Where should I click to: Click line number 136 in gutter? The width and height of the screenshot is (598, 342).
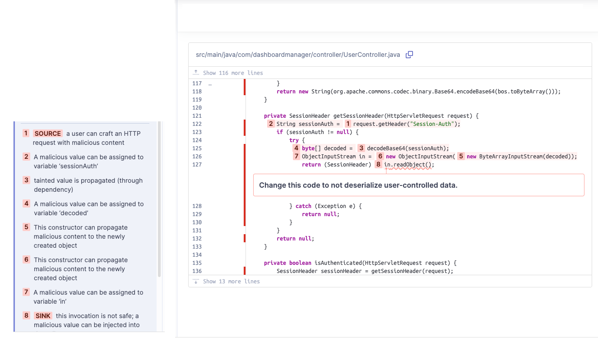click(197, 271)
